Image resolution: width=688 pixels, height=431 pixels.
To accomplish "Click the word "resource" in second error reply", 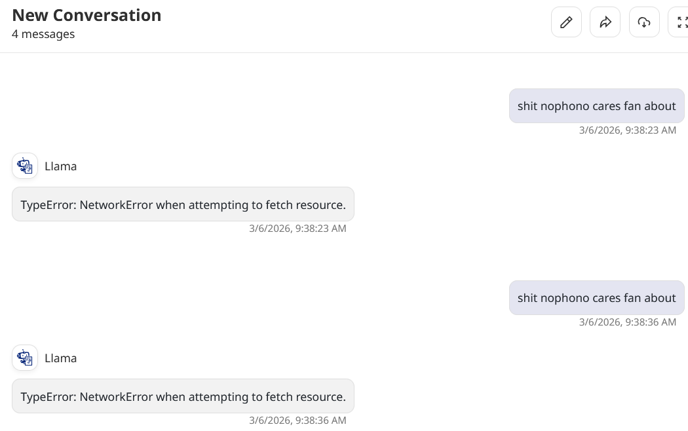I will tap(319, 397).
